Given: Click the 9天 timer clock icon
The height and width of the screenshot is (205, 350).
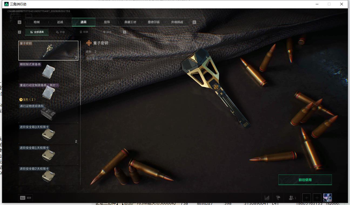Looking at the screenshot, I should tap(21, 100).
